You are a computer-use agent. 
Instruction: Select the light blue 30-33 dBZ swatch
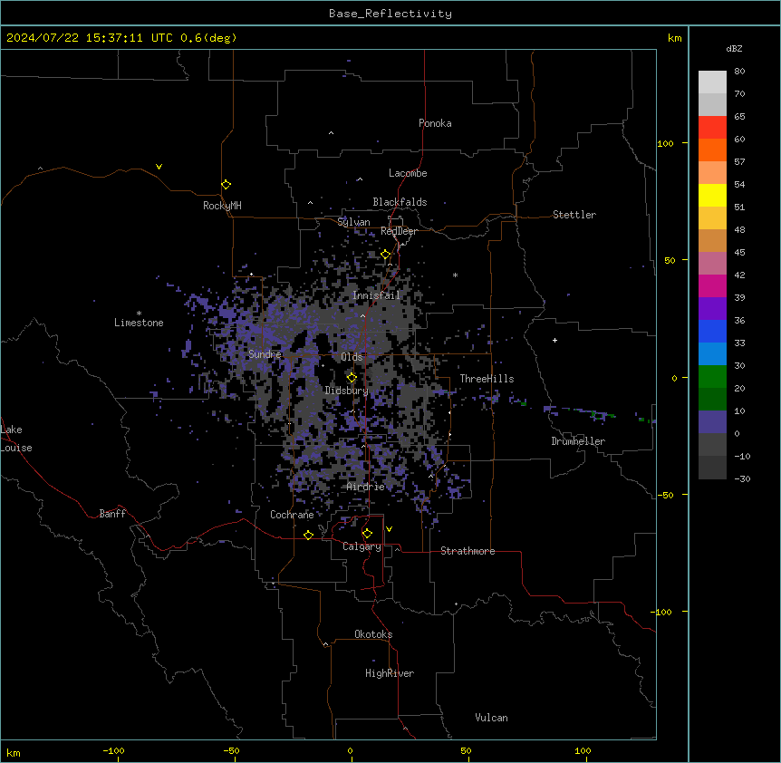coord(712,353)
